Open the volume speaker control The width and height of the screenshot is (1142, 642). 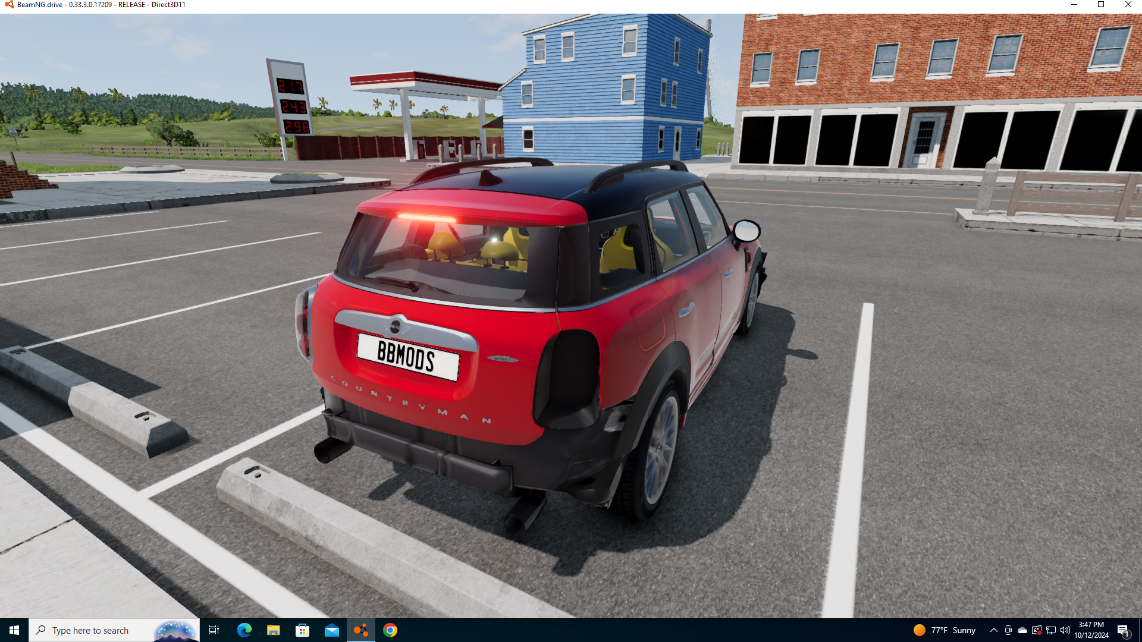[1065, 630]
